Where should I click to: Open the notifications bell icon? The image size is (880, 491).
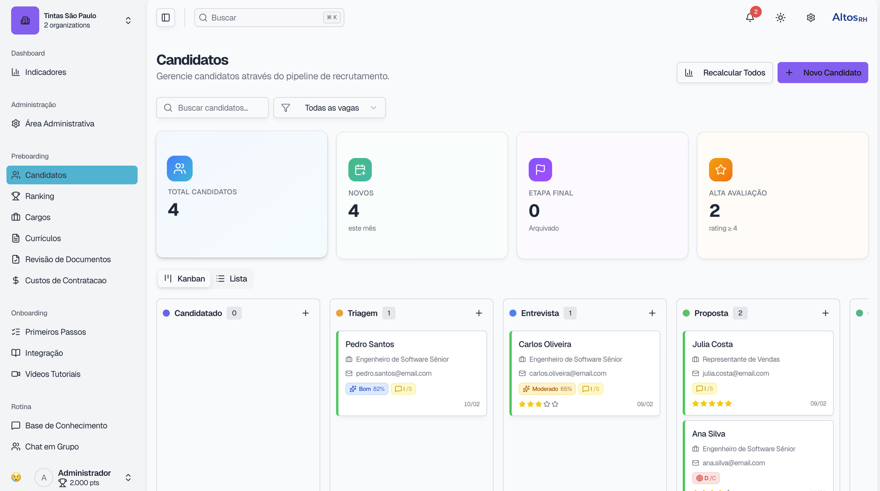click(x=750, y=18)
